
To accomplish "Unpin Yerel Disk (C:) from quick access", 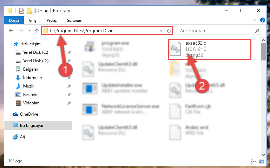I will click(x=69, y=52).
